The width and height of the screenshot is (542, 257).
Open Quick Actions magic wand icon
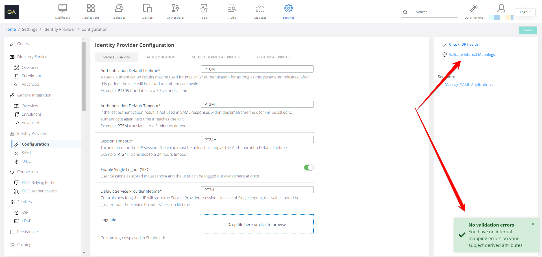pyautogui.click(x=474, y=8)
